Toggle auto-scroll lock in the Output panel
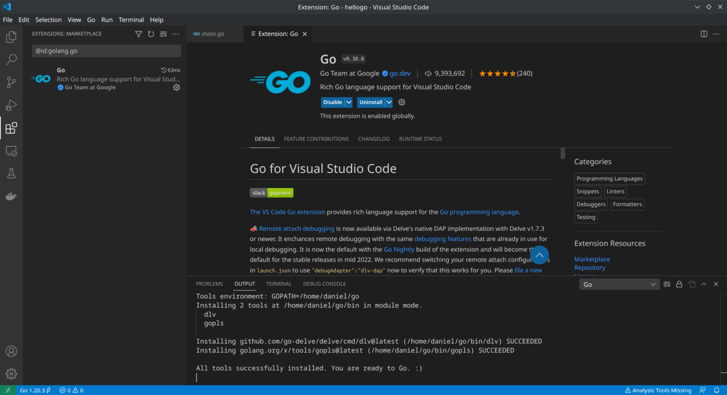727x395 pixels. coord(679,284)
